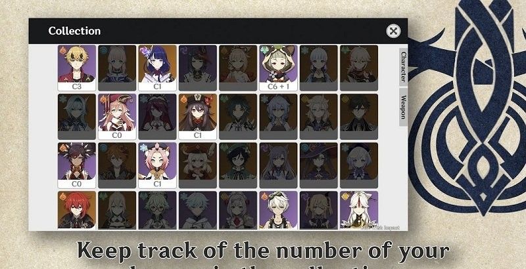Select the dimmed character card beside the C3 card
The height and width of the screenshot is (269, 526).
117,68
